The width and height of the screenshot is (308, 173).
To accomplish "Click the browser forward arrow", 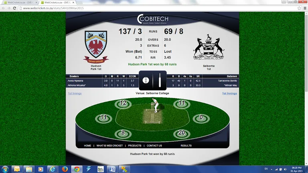I will click(x=9, y=8).
